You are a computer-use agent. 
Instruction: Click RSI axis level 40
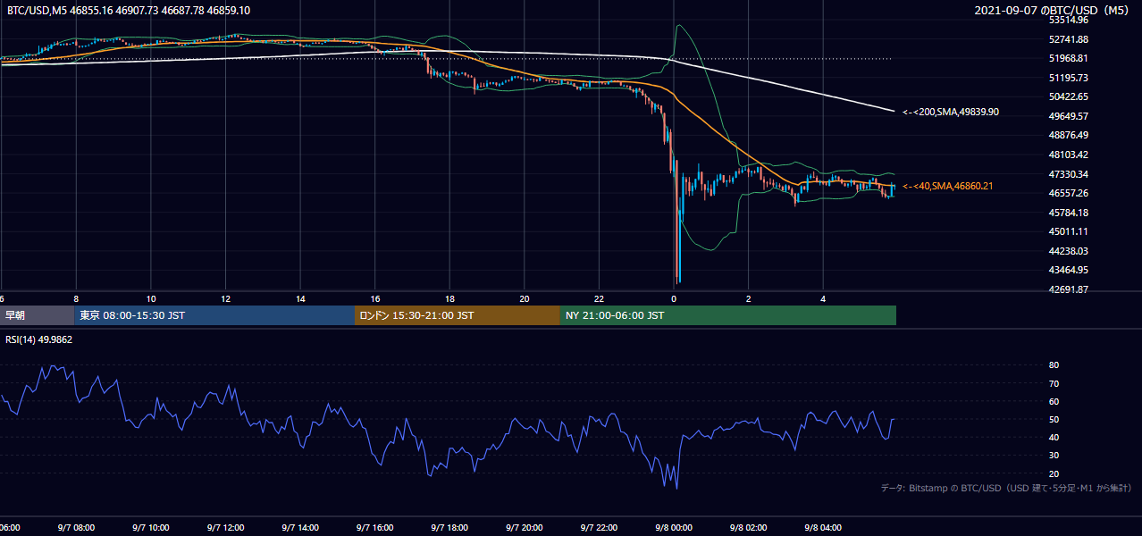pyautogui.click(x=1054, y=437)
